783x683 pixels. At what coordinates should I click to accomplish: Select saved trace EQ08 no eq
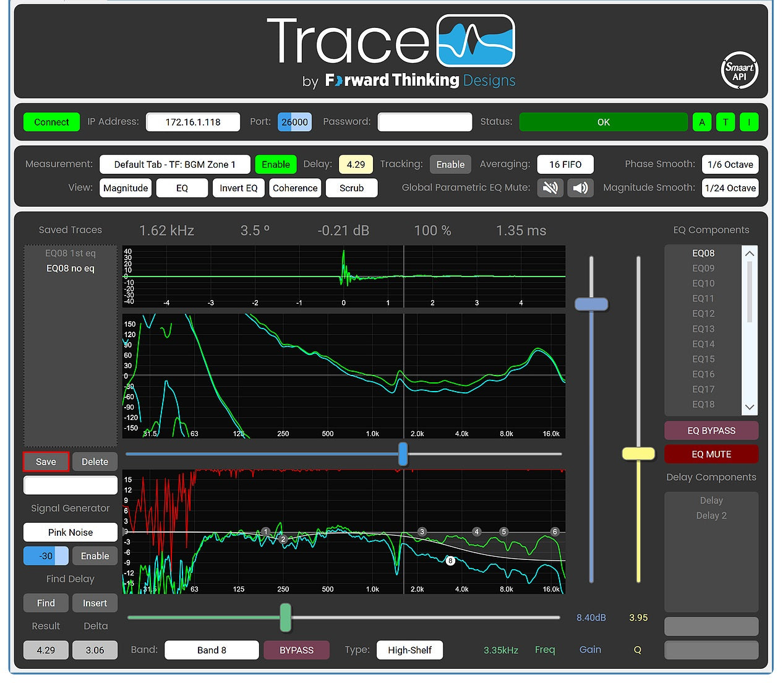[x=71, y=268]
